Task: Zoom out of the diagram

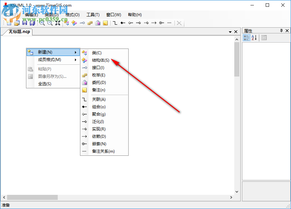Action: (x=49, y=23)
